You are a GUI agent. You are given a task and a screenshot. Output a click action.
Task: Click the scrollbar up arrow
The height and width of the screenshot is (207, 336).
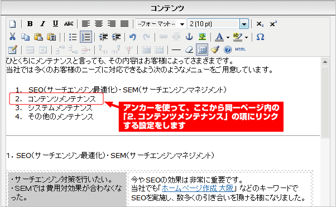pyautogui.click(x=325, y=62)
